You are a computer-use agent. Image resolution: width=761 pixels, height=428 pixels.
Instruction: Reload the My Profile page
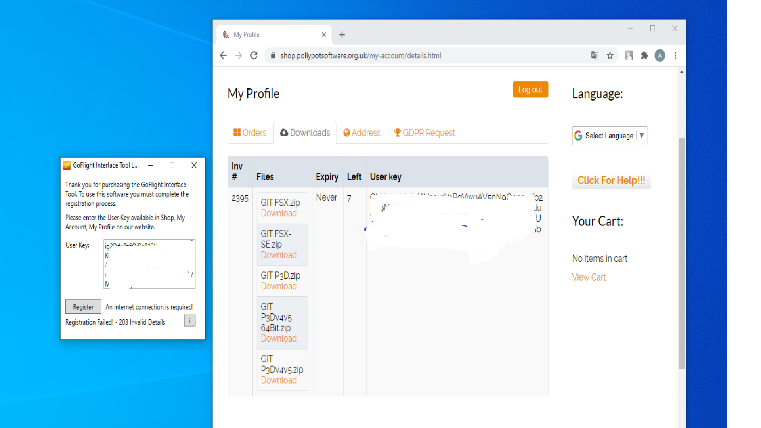[254, 55]
